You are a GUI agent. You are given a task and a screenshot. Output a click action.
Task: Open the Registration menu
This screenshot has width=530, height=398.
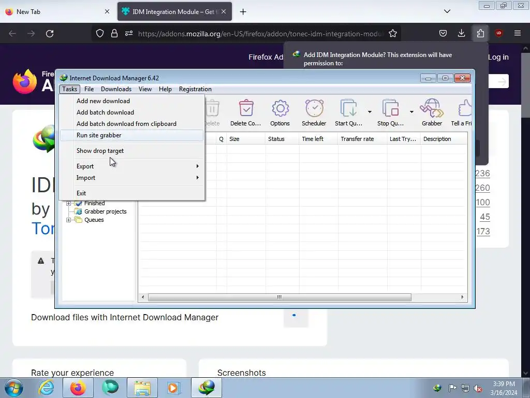[195, 89]
